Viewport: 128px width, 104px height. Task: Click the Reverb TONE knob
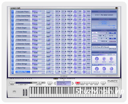[111, 69]
